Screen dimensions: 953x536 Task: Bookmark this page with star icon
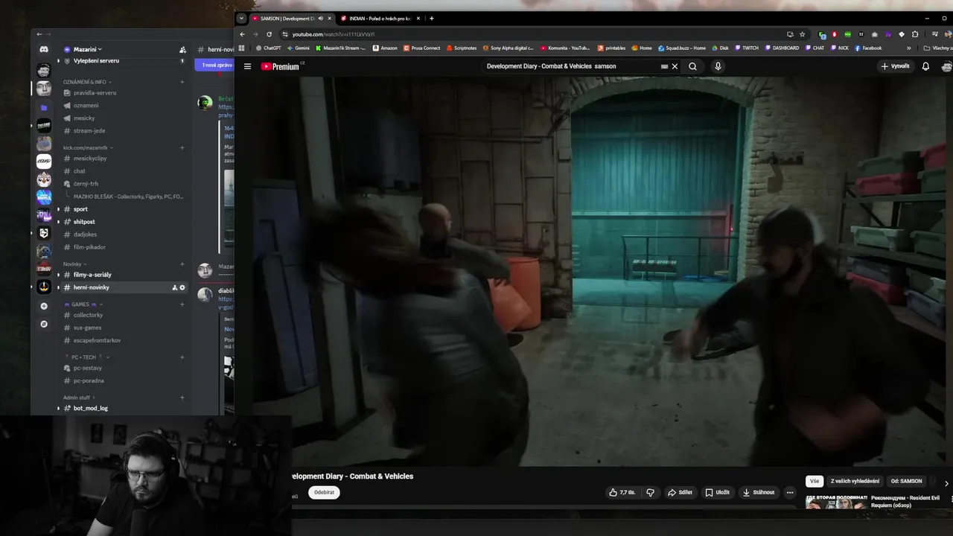point(802,34)
